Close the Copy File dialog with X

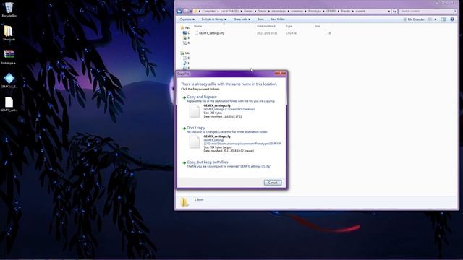(281, 73)
